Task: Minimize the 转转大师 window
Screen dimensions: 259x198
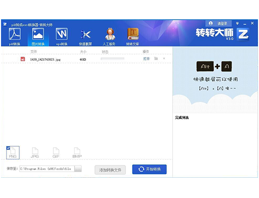Action: coord(245,24)
